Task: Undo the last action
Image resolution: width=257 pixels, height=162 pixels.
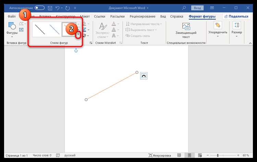Action: tap(57, 8)
